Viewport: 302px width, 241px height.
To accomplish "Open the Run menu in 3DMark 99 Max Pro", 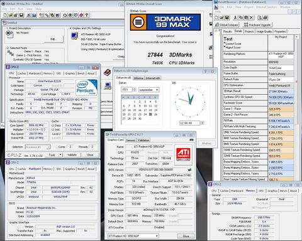I will (x=21, y=9).
